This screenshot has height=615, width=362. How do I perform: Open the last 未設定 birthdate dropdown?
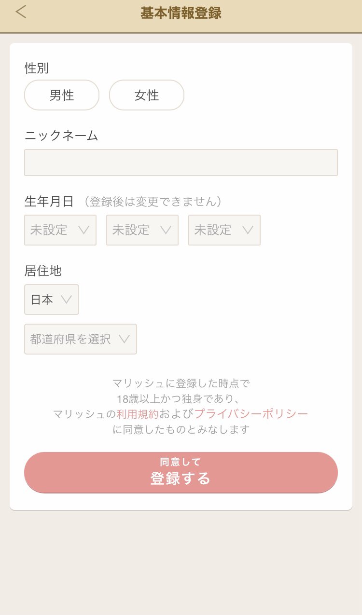tap(224, 230)
